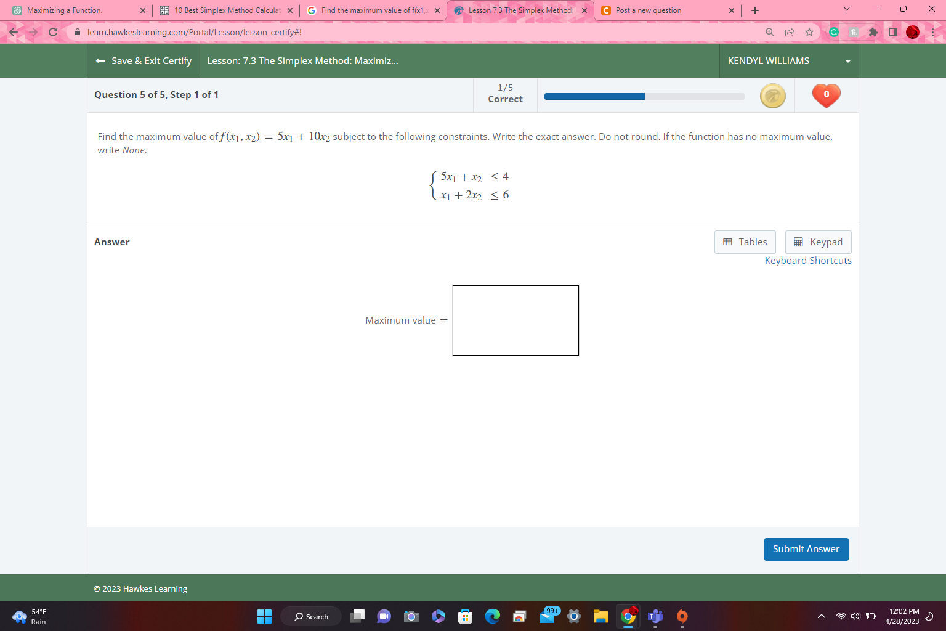Open the Grammarly extension icon

[x=834, y=32]
